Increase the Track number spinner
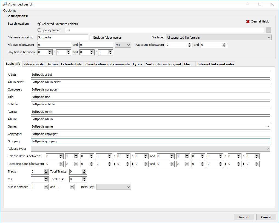 (x=46, y=170)
